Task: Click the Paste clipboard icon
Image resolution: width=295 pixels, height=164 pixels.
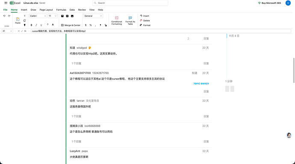Action: click(x=18, y=19)
